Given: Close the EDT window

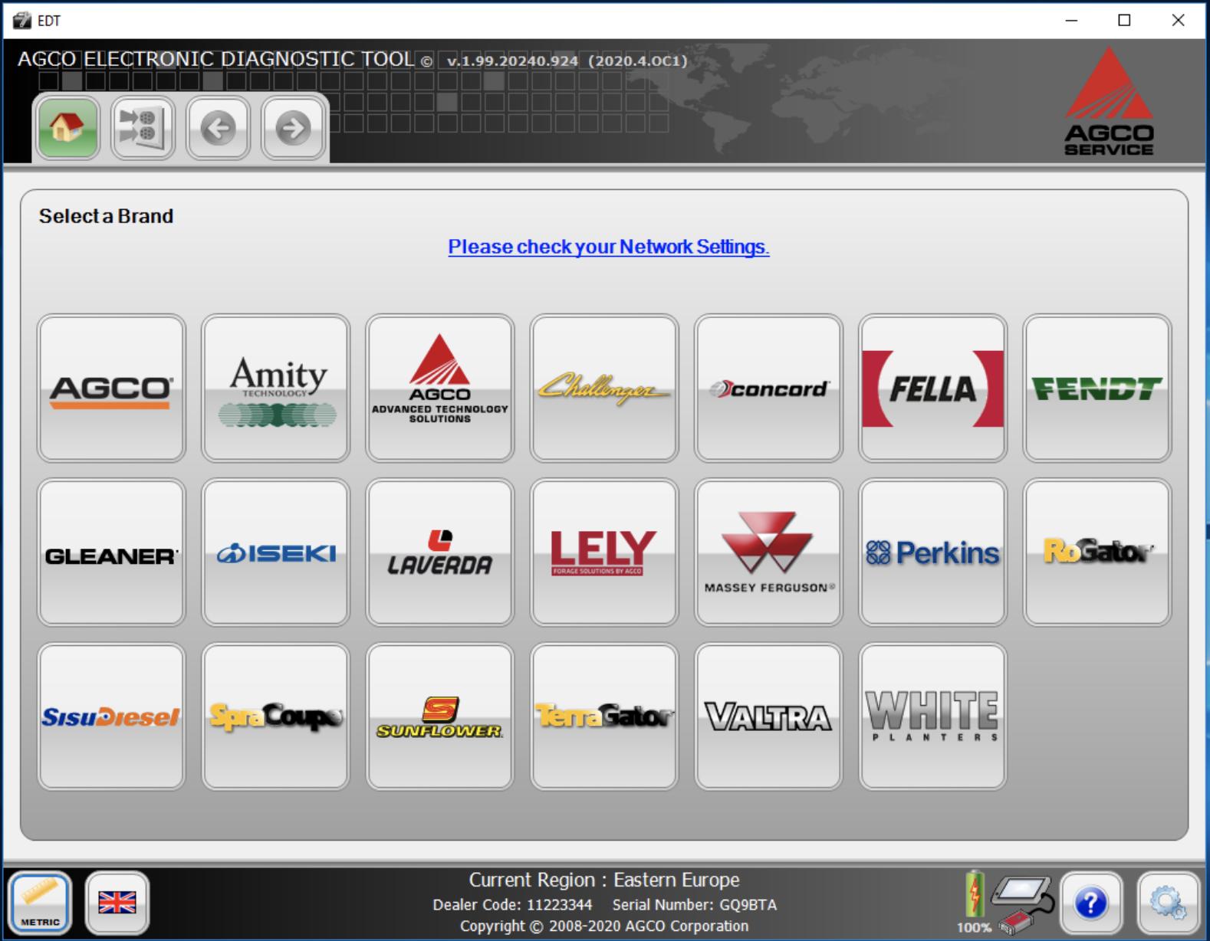Looking at the screenshot, I should click(1179, 21).
